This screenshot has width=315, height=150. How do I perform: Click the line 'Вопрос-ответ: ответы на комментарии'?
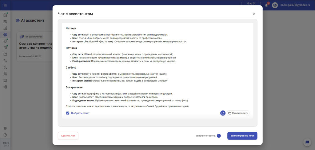(115, 97)
